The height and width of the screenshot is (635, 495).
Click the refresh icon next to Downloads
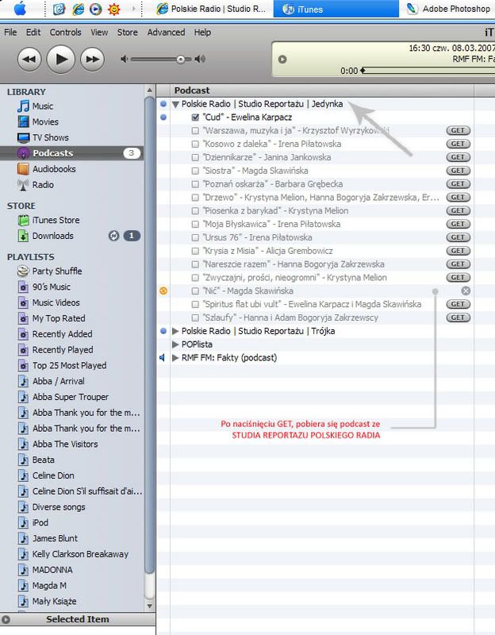(113, 236)
